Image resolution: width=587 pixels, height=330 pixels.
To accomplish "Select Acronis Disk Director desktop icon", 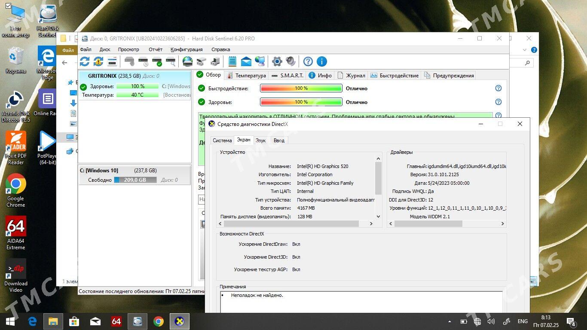I will click(16, 106).
